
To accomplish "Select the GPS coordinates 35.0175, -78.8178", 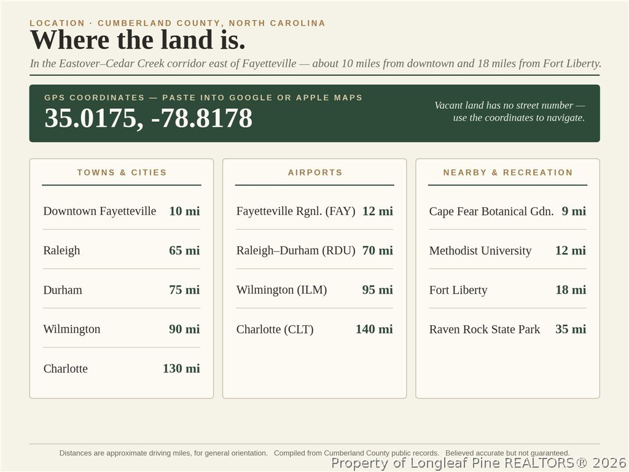I will (149, 119).
